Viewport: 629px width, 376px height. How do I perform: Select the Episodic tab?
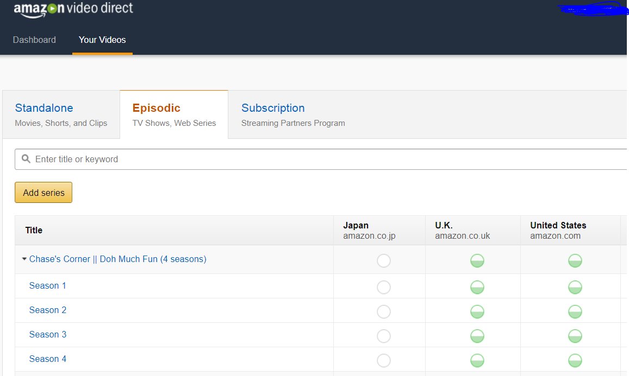point(174,114)
